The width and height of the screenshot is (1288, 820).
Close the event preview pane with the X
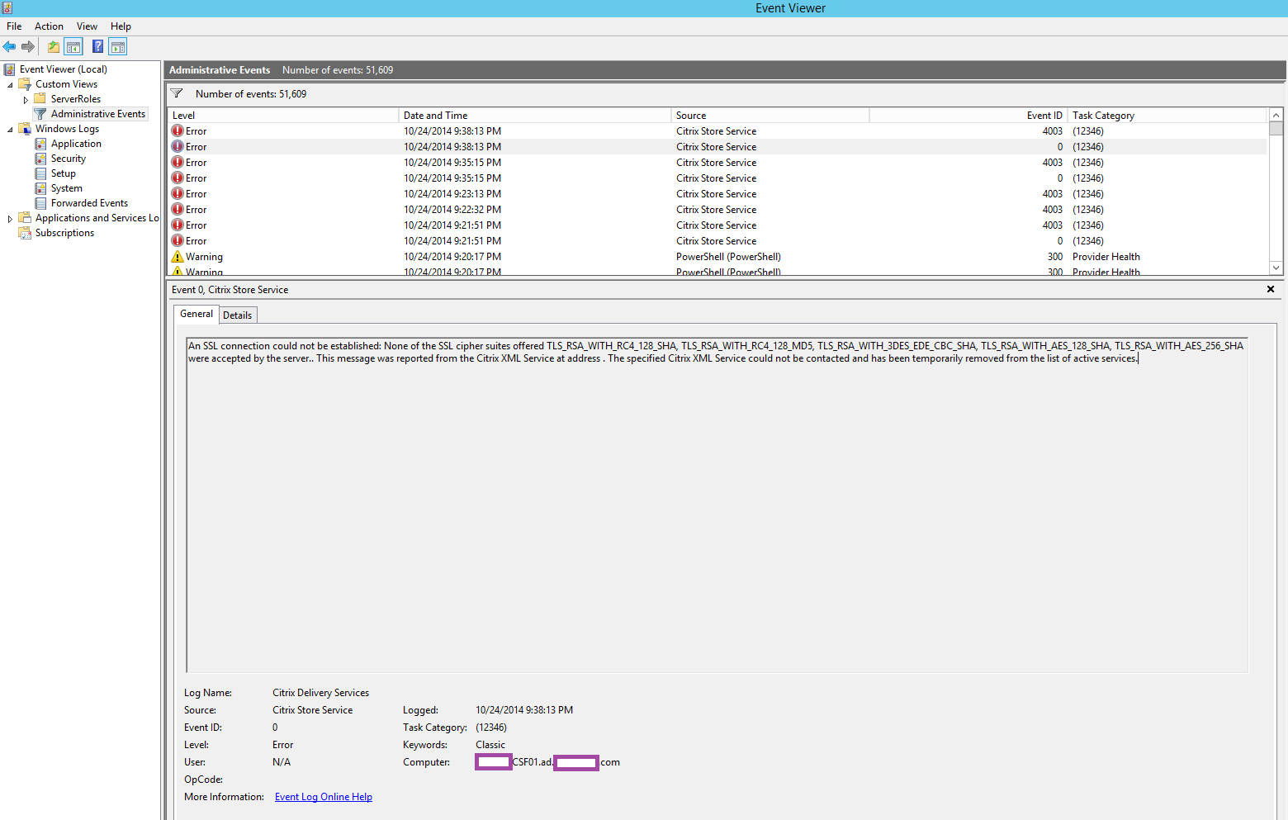pyautogui.click(x=1271, y=289)
